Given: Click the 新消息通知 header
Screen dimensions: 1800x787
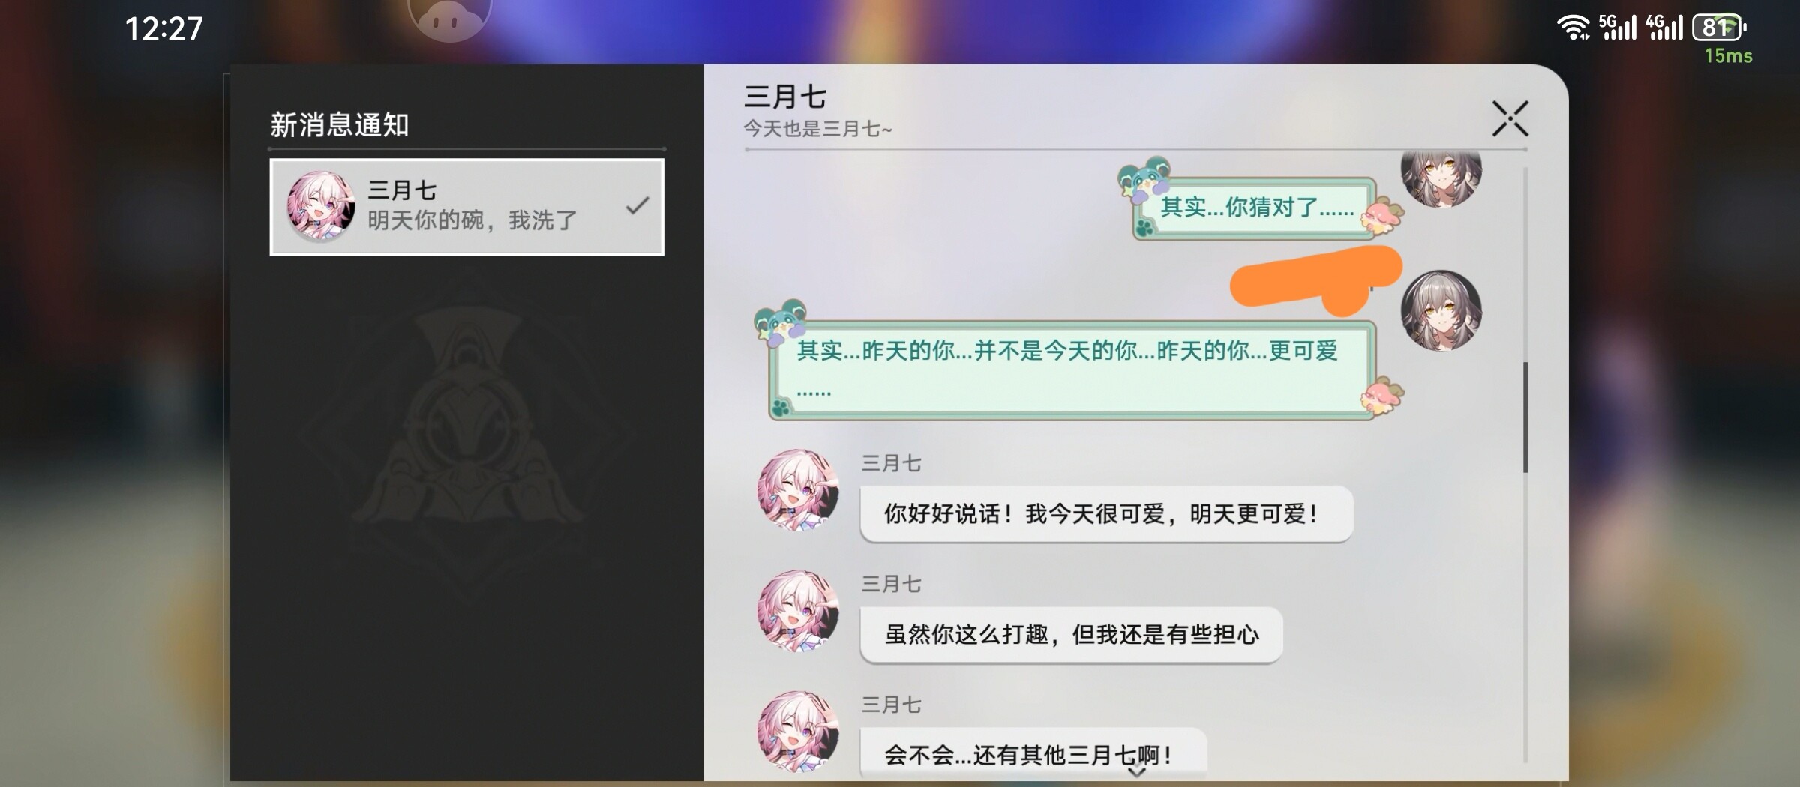Looking at the screenshot, I should click(340, 125).
